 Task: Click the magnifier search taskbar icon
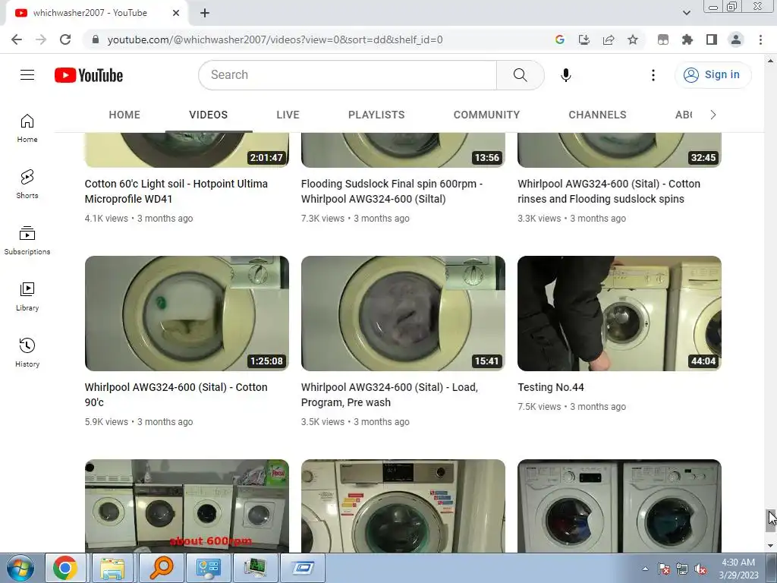[160, 568]
